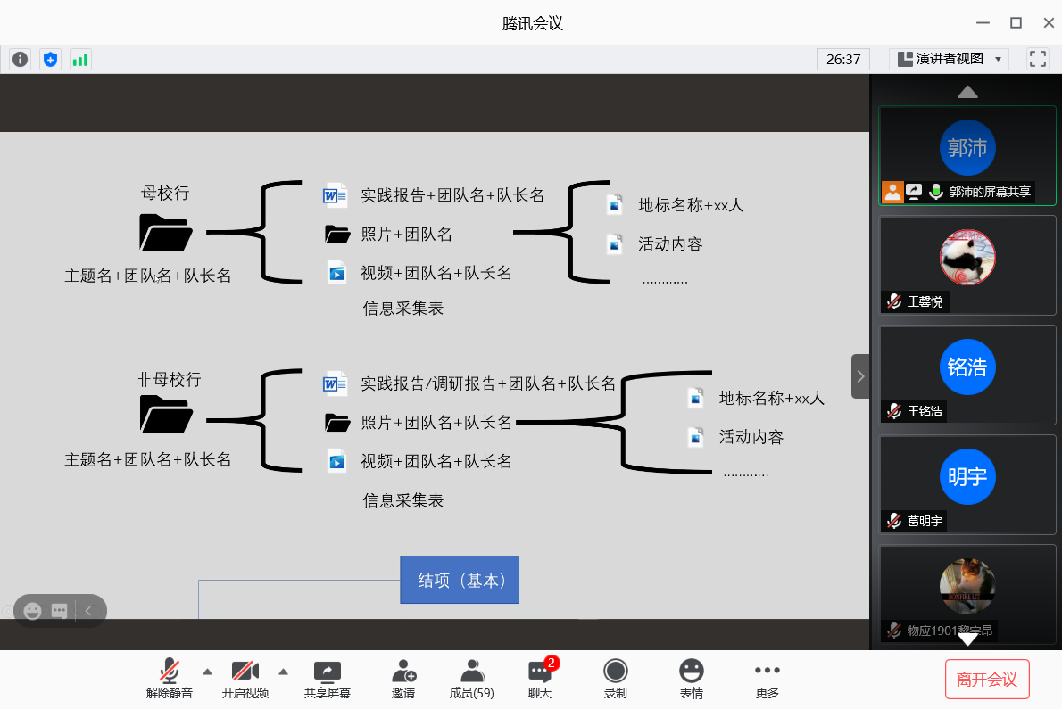Start recording the meeting
Screen dimensions: 1062x709
coord(615,679)
